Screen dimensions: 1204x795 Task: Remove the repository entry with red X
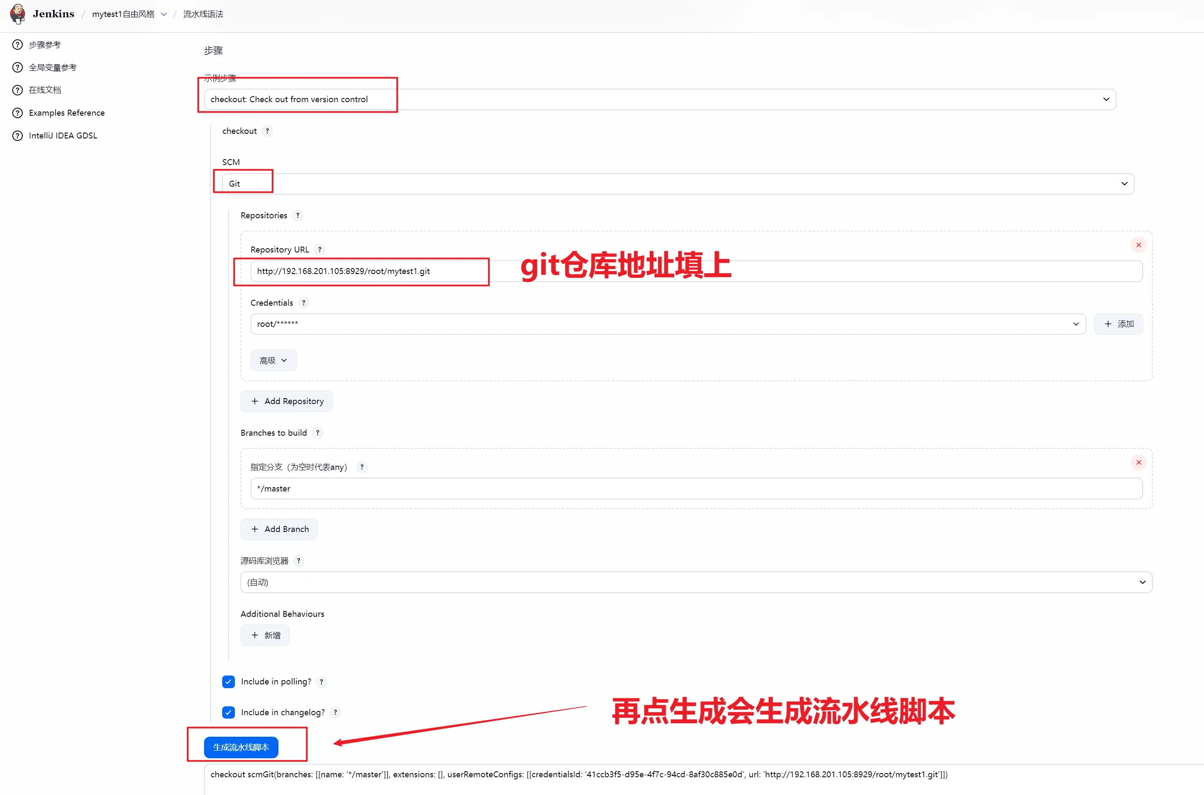coord(1138,245)
